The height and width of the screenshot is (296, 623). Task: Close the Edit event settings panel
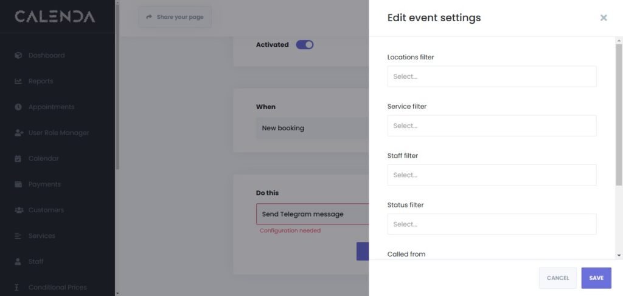pyautogui.click(x=604, y=18)
